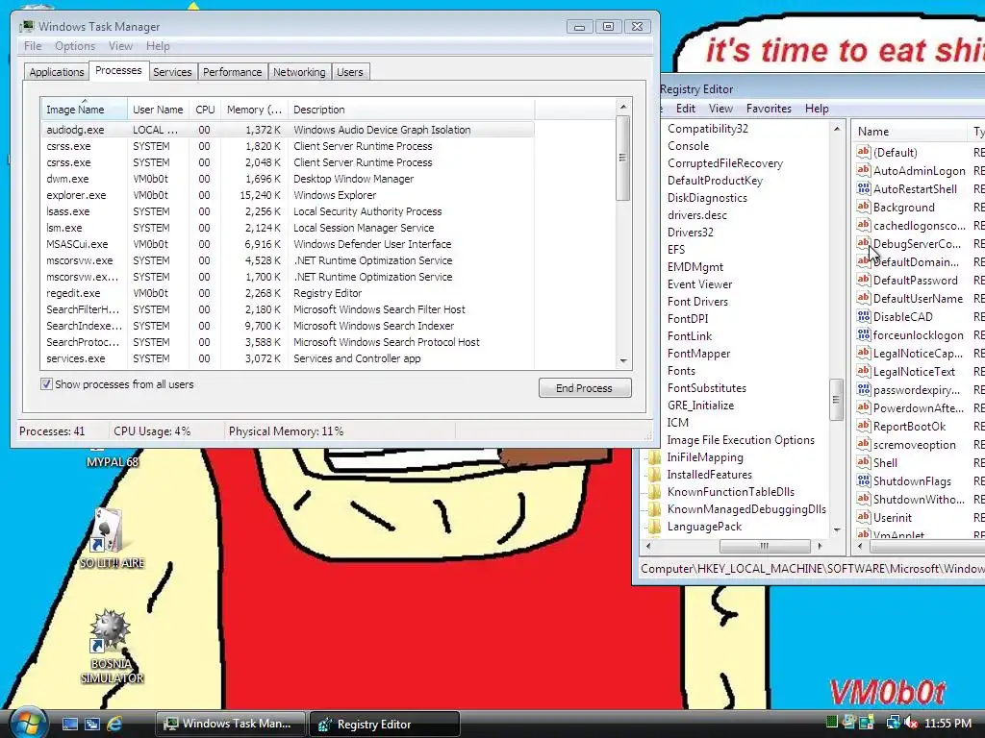985x738 pixels.
Task: Select the BOSNIA SIMULATOR desktop shortcut
Action: click(112, 647)
